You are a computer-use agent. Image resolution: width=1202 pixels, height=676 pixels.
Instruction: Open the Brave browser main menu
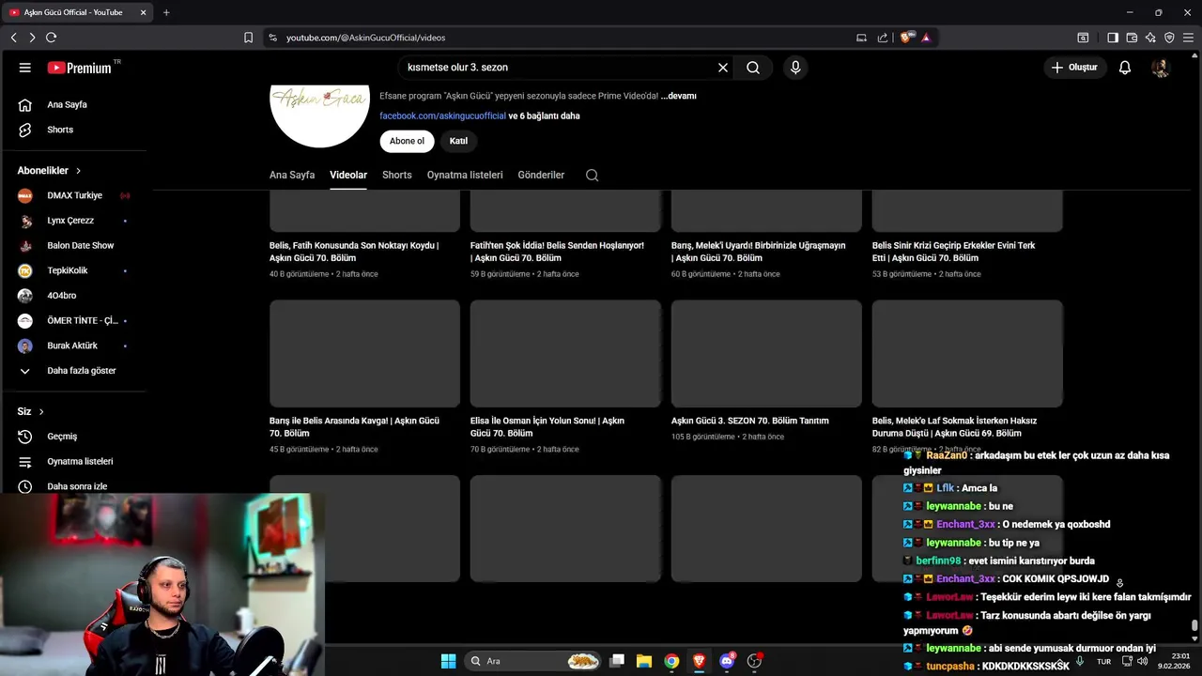pyautogui.click(x=1188, y=38)
